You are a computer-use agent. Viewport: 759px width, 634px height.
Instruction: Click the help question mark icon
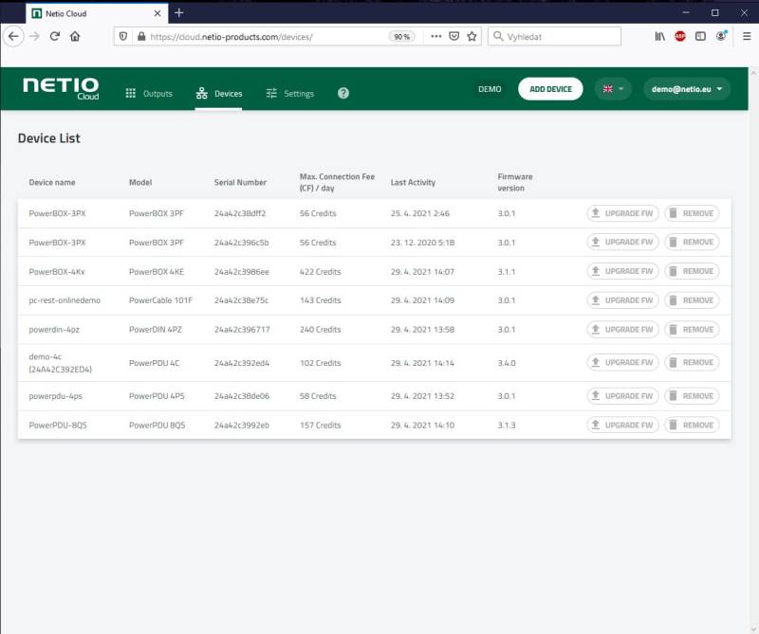tap(342, 93)
